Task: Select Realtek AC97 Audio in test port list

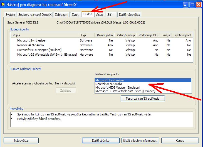Action: (x=108, y=84)
